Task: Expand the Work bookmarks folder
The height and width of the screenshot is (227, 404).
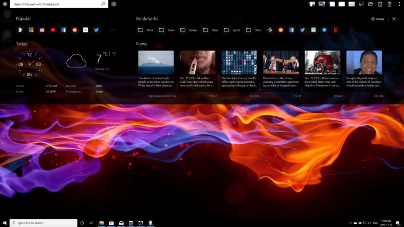Action: tap(145, 30)
